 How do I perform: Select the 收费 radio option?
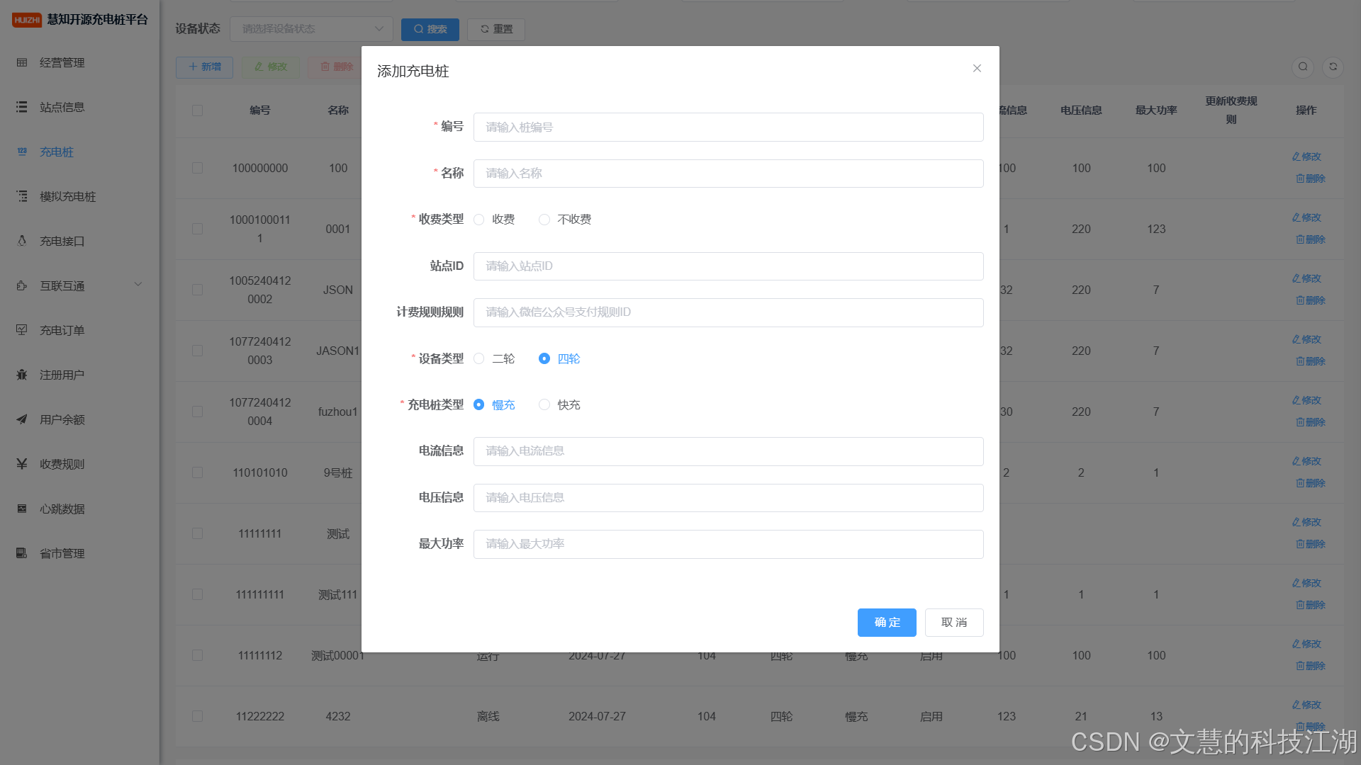[x=479, y=220]
